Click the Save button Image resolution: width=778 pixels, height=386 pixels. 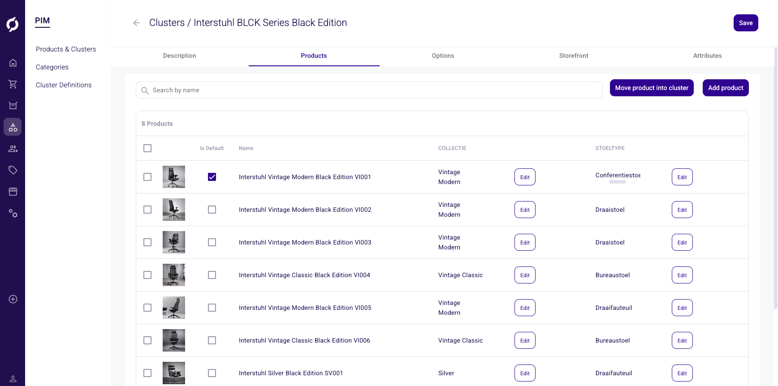[746, 23]
